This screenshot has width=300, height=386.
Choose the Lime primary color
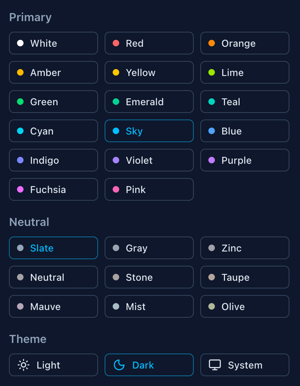click(244, 72)
